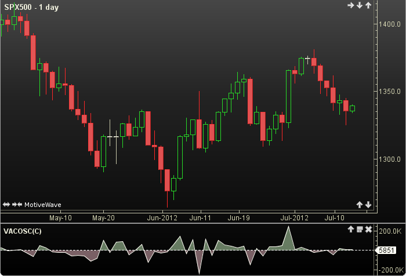
Task: Click the right arrow icon above the chart
Action: coord(350,5)
